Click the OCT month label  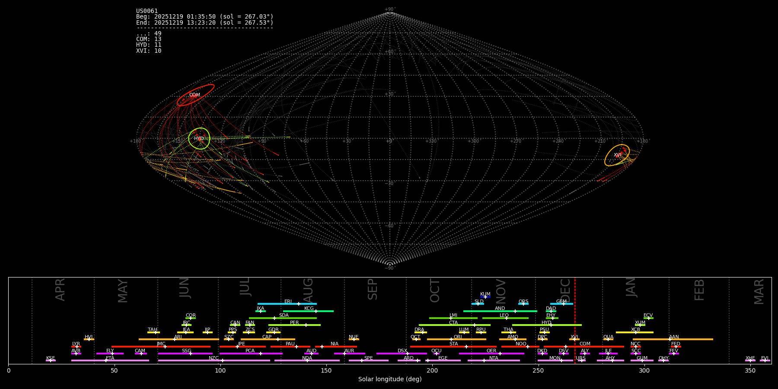[x=435, y=290]
